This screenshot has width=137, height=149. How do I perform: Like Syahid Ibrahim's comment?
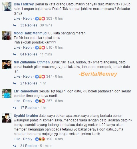17,139
